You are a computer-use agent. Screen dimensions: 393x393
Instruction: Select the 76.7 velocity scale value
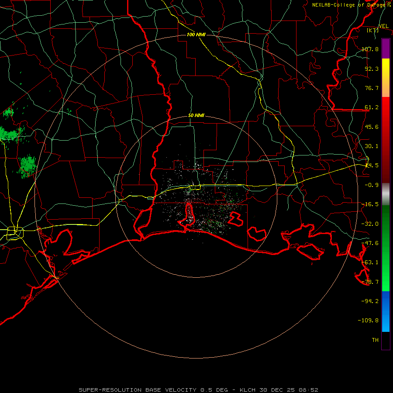coord(372,88)
